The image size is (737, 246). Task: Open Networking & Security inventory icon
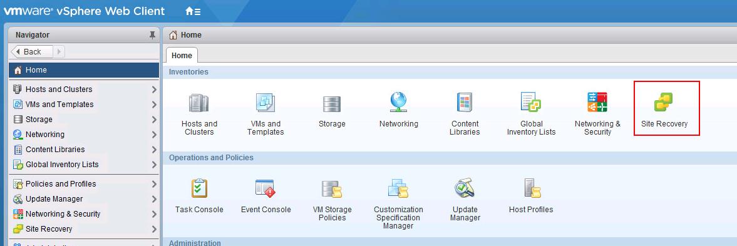[597, 103]
